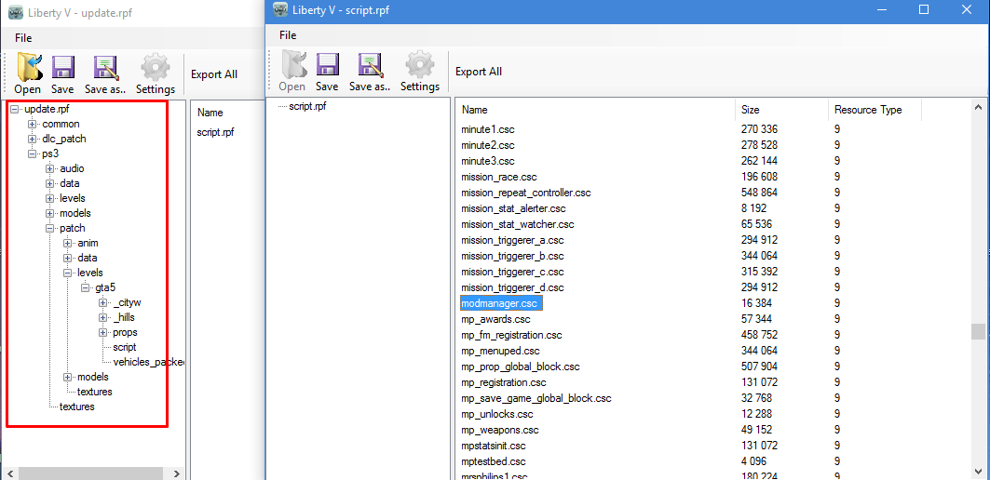
Task: Click Open icon in update.rpf window
Action: (29, 68)
